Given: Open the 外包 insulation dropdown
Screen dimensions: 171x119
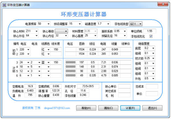Looking at the screenshot, I should 153,78.
